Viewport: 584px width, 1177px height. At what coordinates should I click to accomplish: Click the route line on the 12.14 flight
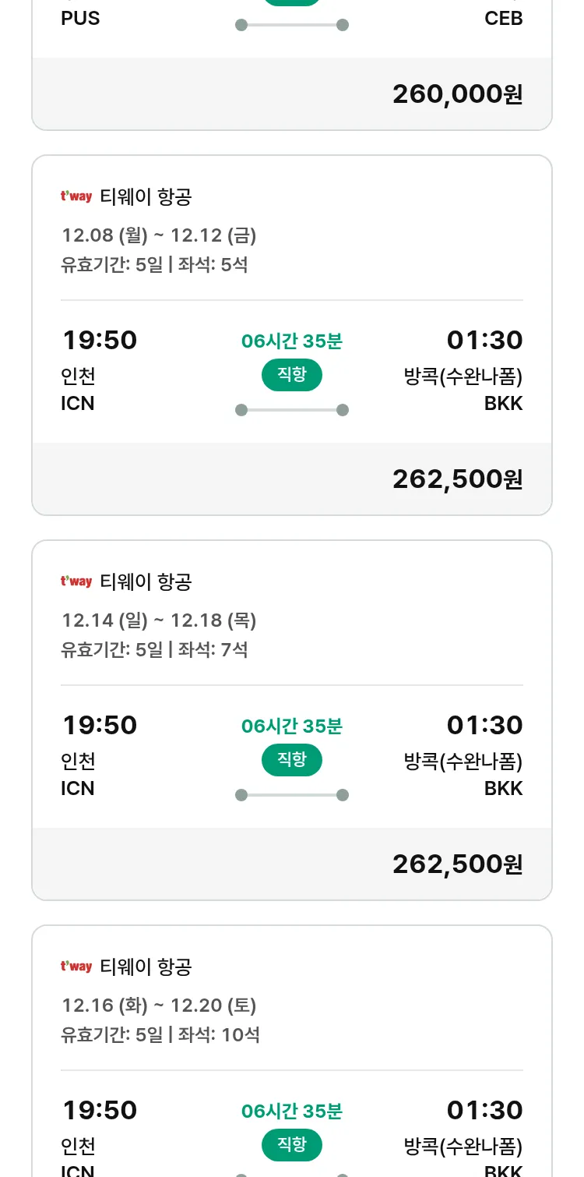pyautogui.click(x=292, y=795)
